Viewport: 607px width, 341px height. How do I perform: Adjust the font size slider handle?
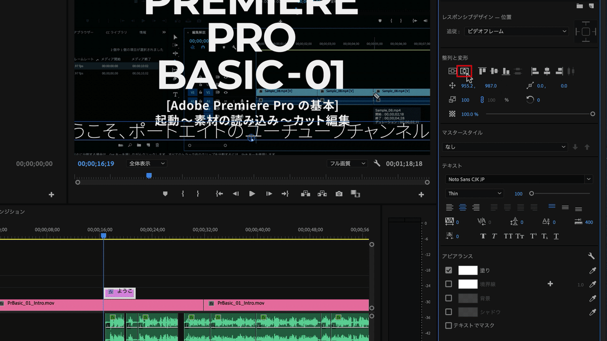(531, 193)
